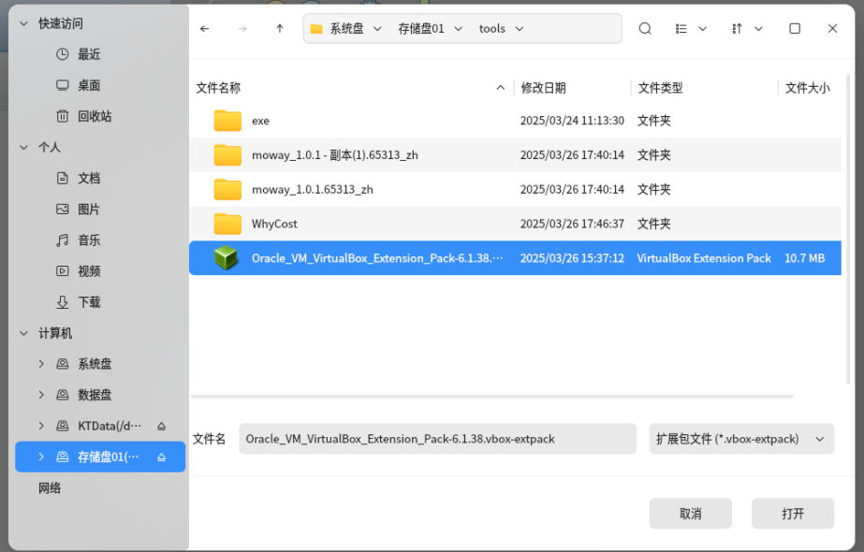This screenshot has width=864, height=552.
Task: Select KTData drive in sidebar
Action: tap(110, 426)
